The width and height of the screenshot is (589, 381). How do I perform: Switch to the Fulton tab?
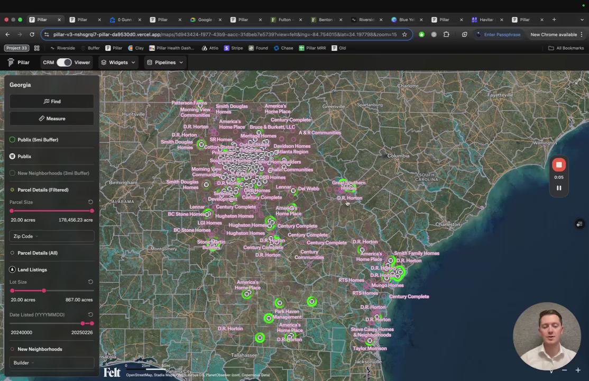click(x=284, y=20)
